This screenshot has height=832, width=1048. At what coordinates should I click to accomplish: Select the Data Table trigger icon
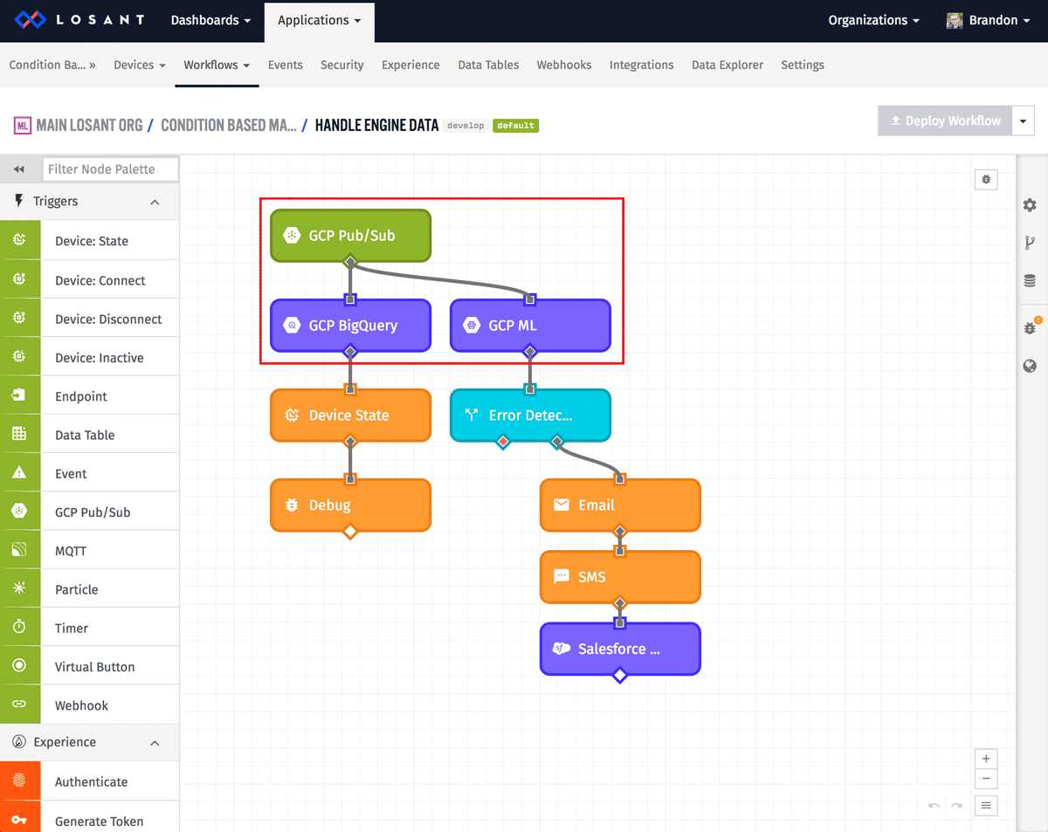click(20, 434)
